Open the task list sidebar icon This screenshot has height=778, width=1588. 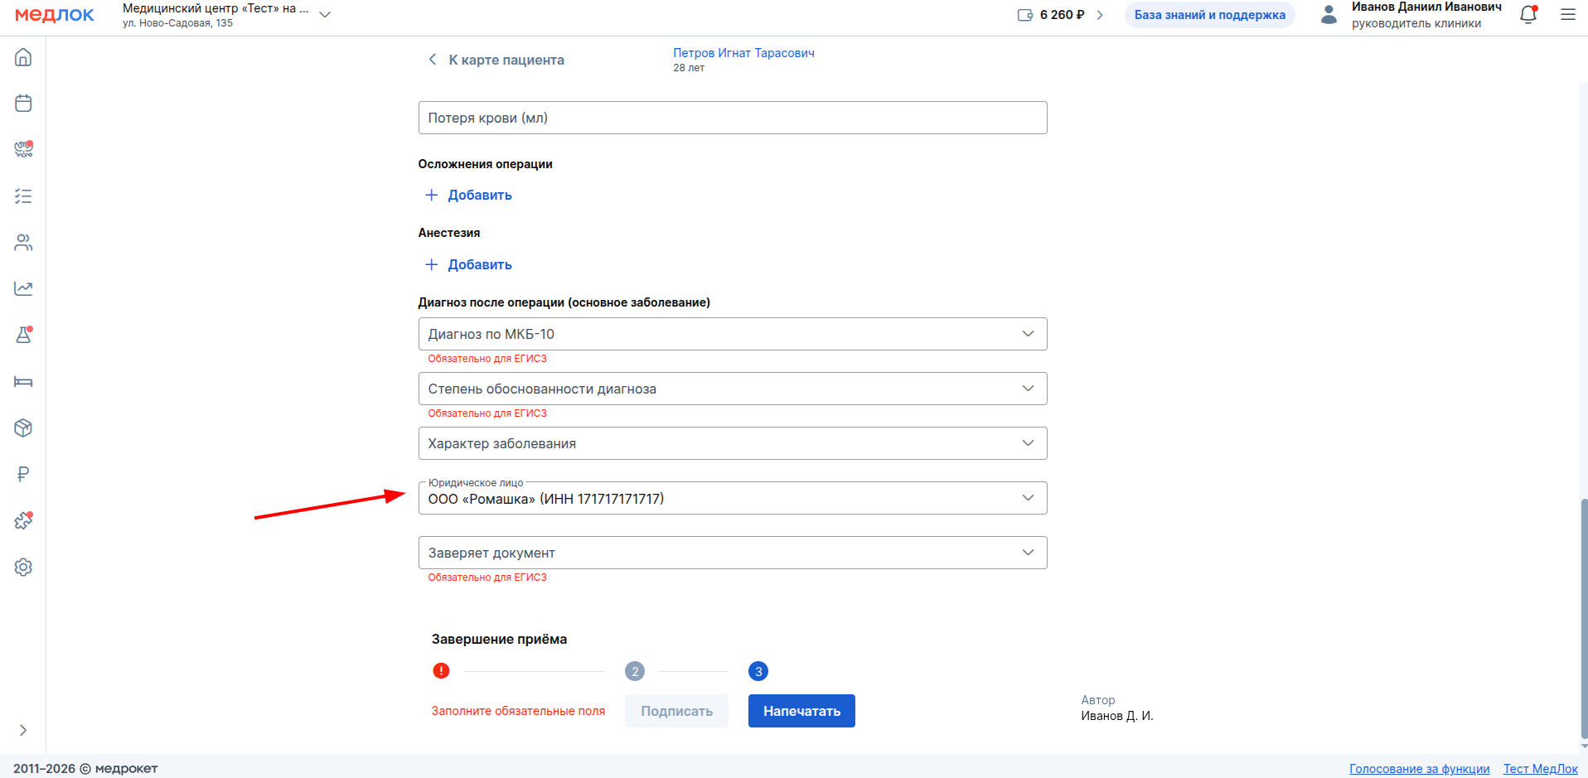pos(23,196)
